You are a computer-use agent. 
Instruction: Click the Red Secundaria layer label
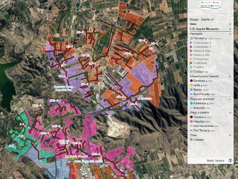203,126
